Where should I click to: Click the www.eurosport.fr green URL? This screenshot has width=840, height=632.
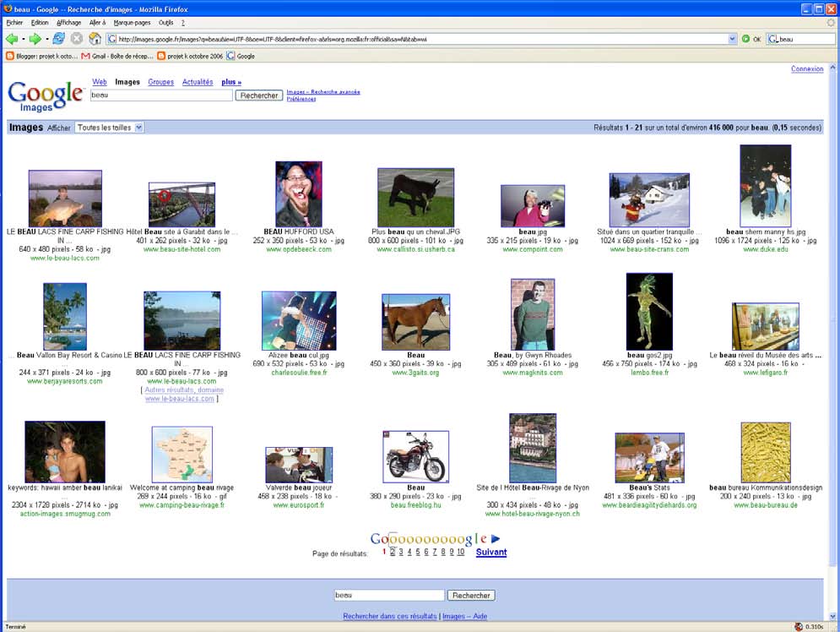point(298,505)
